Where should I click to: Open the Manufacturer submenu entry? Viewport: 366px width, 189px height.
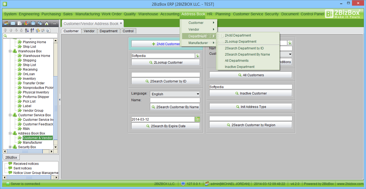199,43
